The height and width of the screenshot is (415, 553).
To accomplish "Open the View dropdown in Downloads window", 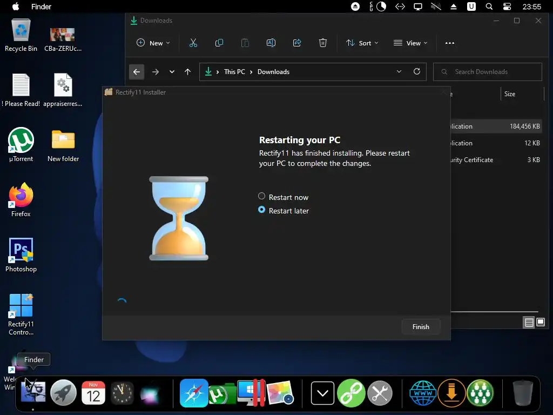I will coord(410,43).
